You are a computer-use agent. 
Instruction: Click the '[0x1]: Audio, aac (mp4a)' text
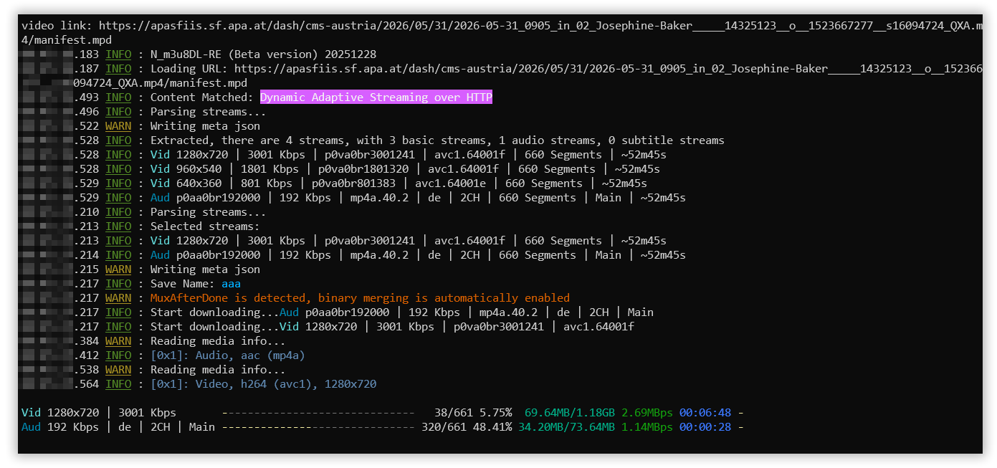[x=227, y=355]
